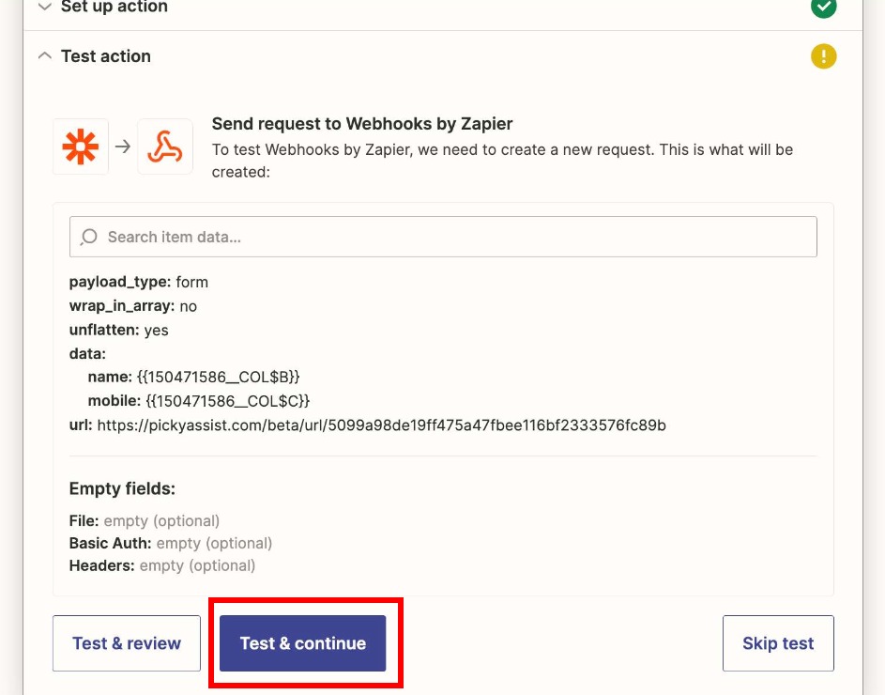The height and width of the screenshot is (695, 885).
Task: Click the arrow between the app icons
Action: click(123, 147)
